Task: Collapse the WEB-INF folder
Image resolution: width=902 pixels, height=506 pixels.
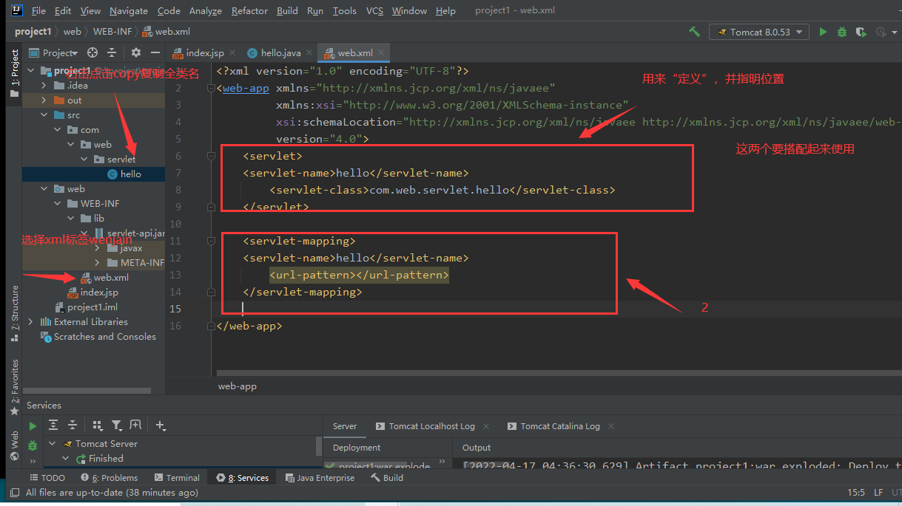Action: [57, 203]
